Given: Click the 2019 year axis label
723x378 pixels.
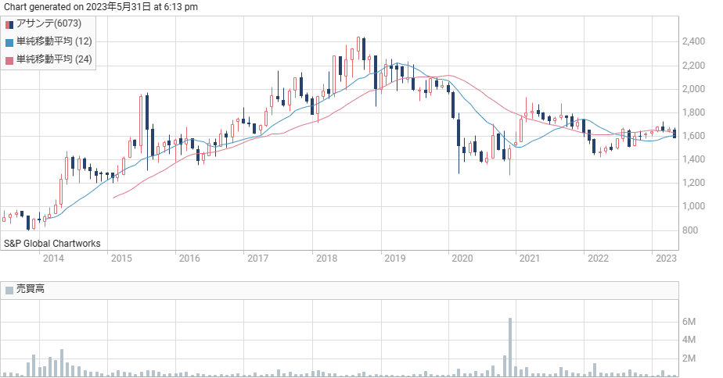Looking at the screenshot, I should pyautogui.click(x=394, y=259).
